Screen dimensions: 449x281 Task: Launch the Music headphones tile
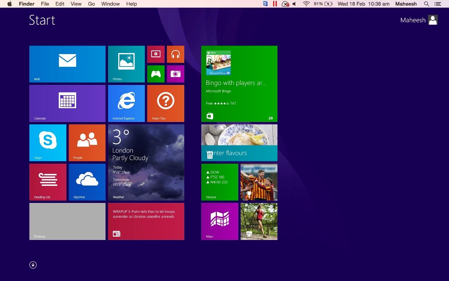point(176,54)
